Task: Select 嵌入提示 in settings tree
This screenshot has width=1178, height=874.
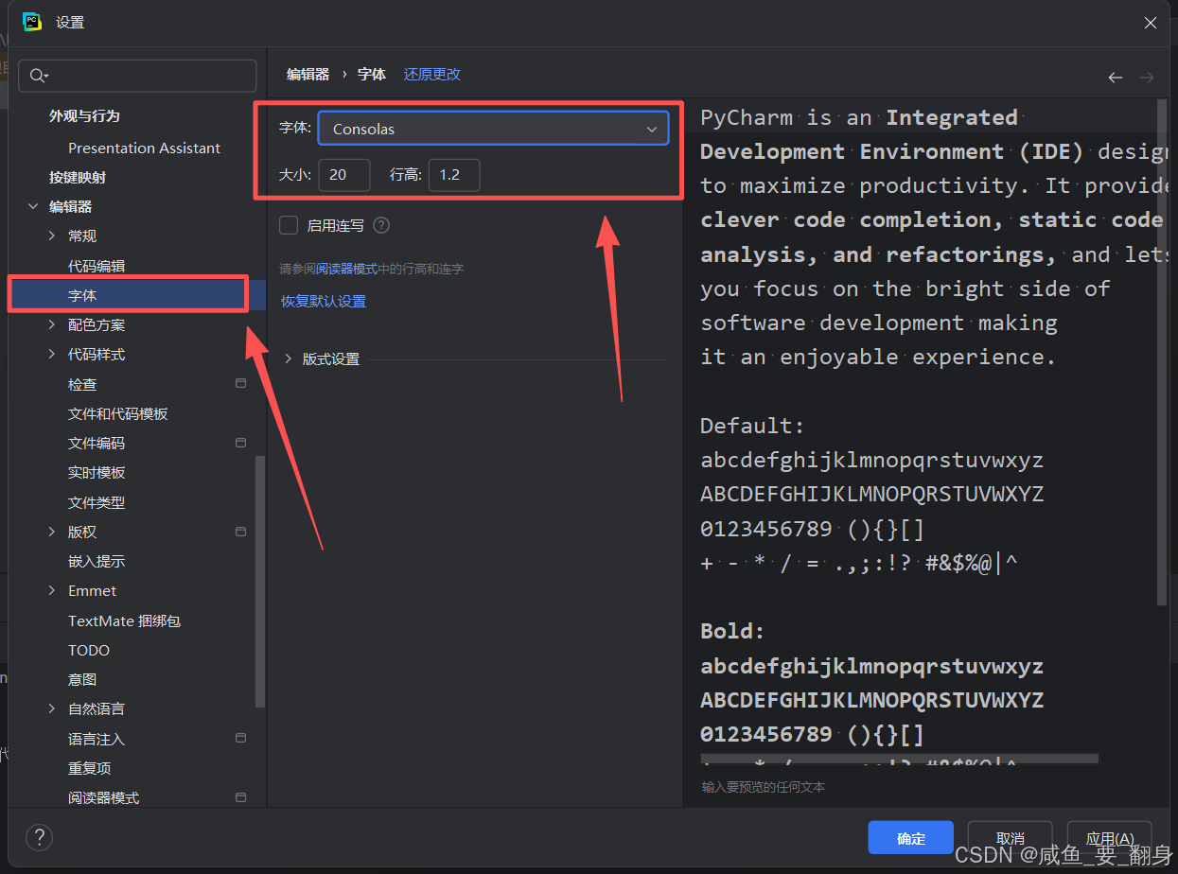Action: click(x=97, y=561)
